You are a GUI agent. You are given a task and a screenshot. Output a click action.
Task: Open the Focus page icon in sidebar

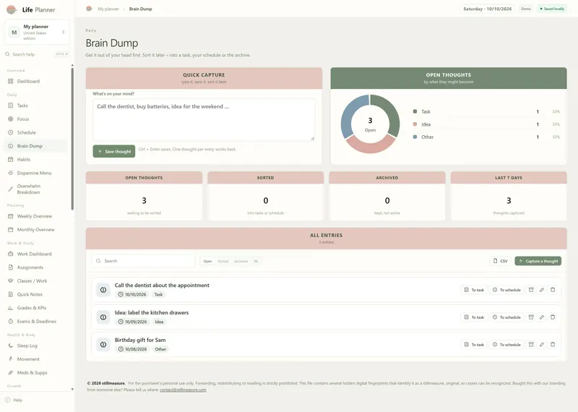10,119
